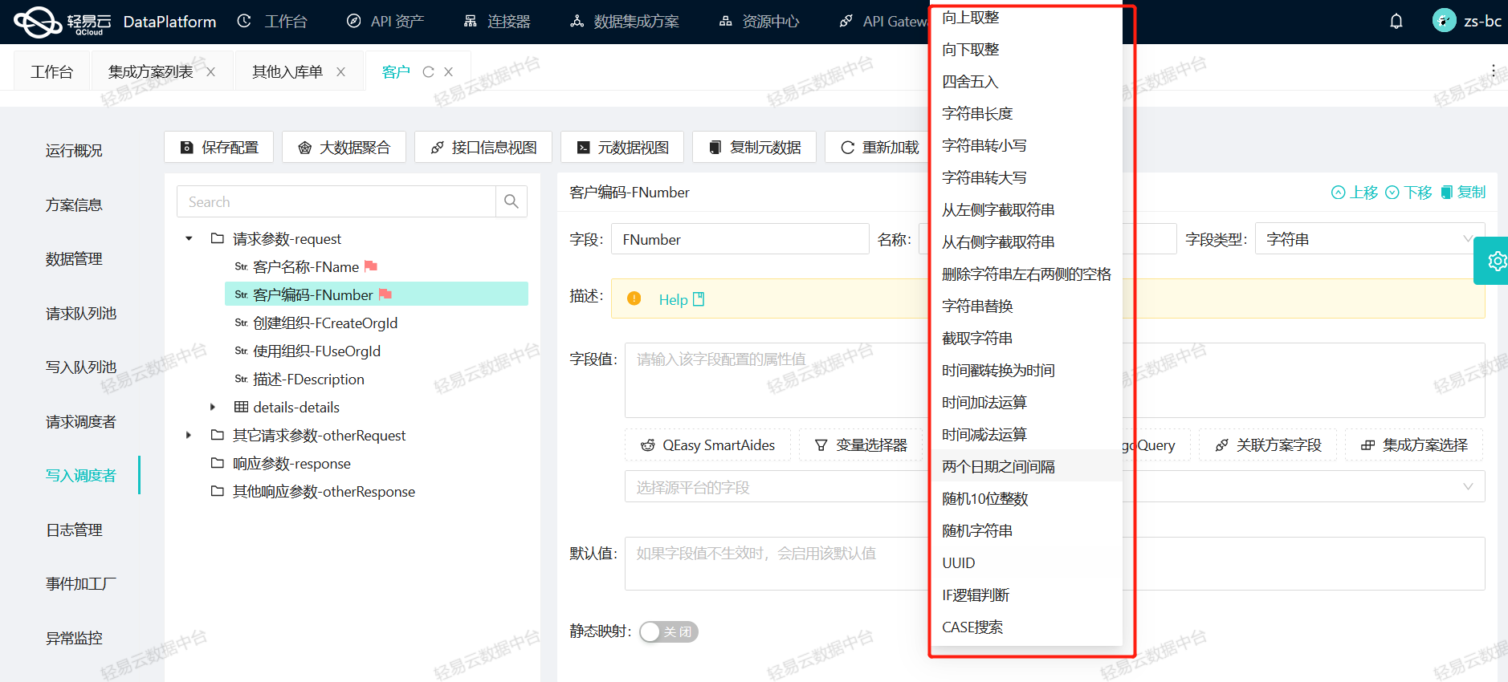
Task: Open API 资产 in top navigation
Action: point(385,22)
